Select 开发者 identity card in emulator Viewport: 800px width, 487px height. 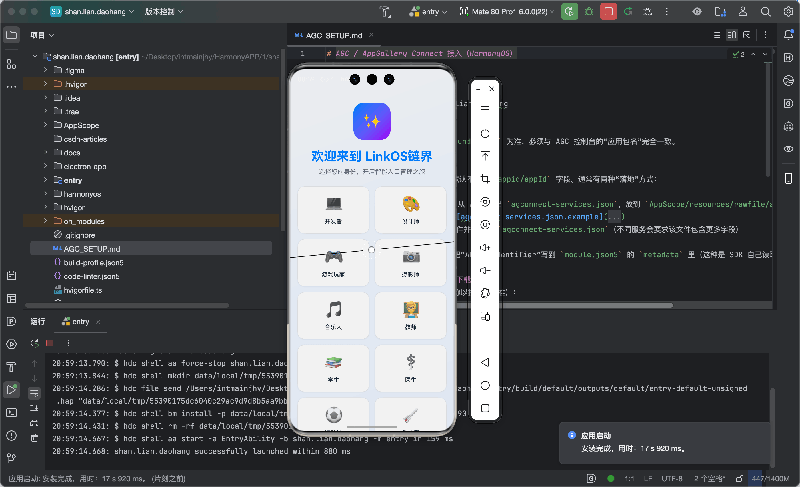click(333, 210)
